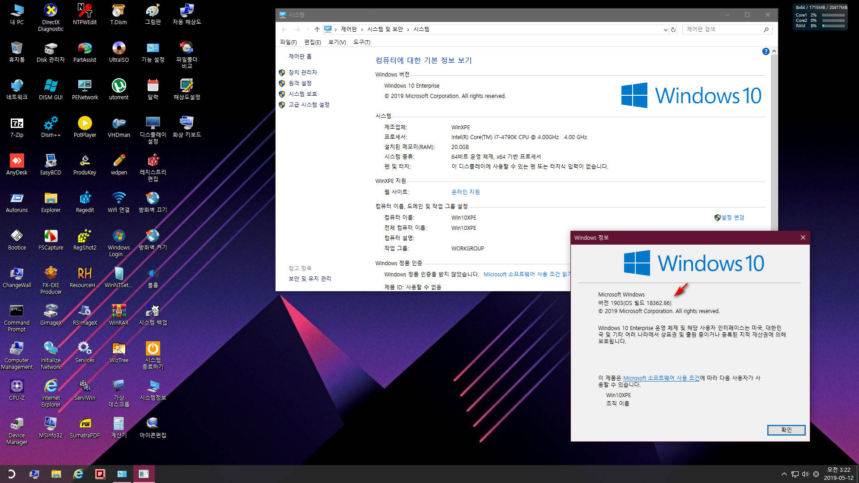The height and width of the screenshot is (483, 859).
Task: Show hidden tray icons chevron
Action: pos(784,474)
